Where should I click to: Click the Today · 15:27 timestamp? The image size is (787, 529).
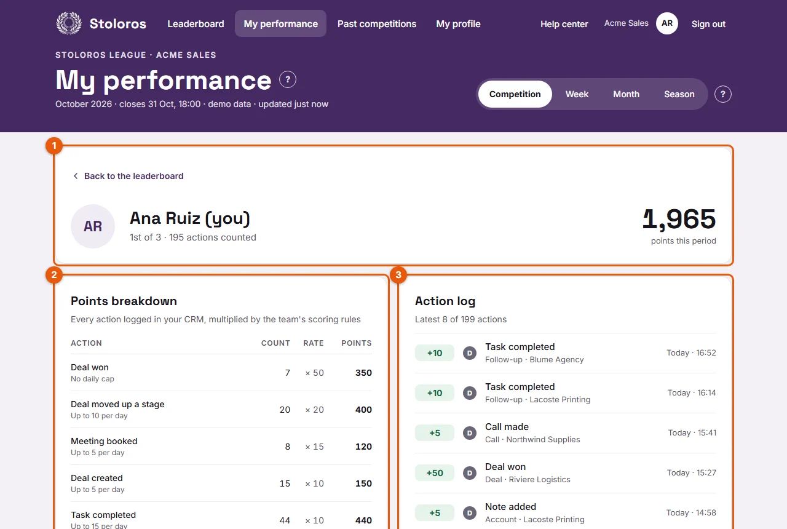[692, 473]
